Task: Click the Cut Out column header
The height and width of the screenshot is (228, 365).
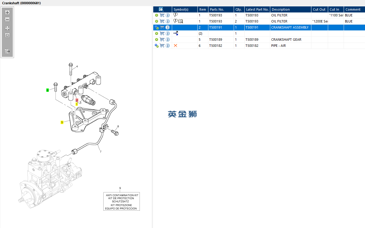Action: pyautogui.click(x=319, y=9)
